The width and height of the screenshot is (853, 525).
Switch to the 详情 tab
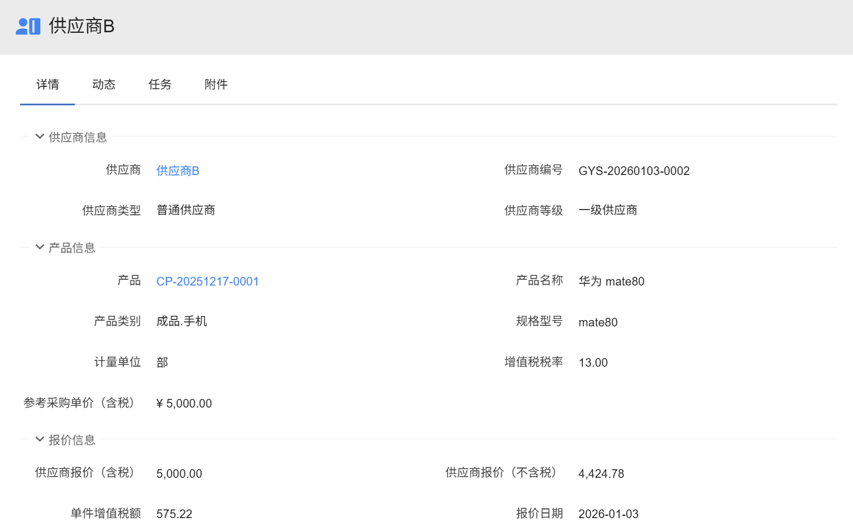(47, 85)
